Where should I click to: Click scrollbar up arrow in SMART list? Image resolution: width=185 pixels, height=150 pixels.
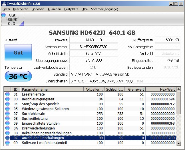point(179,89)
